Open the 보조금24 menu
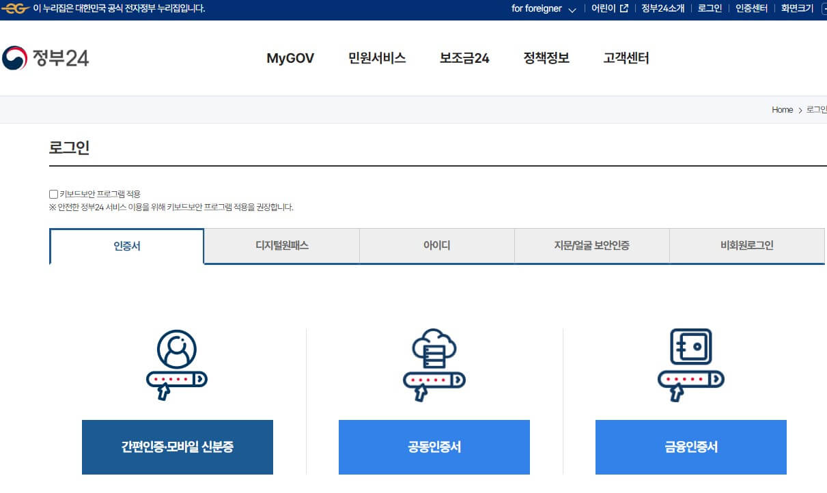 [x=464, y=59]
